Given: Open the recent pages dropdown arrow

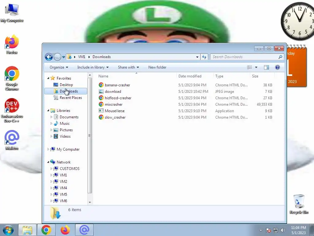Looking at the screenshot, I should [63, 57].
